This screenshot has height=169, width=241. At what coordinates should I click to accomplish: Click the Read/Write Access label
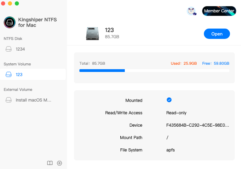click(124, 113)
